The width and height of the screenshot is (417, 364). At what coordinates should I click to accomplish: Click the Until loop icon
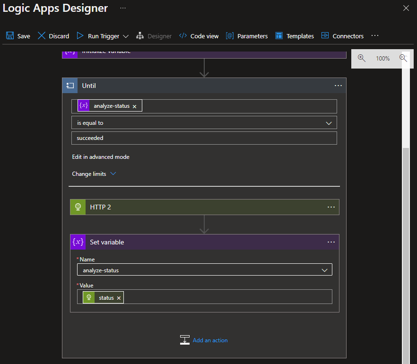coord(70,86)
